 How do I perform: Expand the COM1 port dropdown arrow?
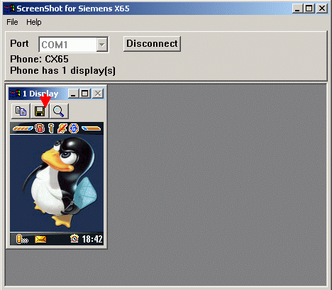[x=102, y=45]
